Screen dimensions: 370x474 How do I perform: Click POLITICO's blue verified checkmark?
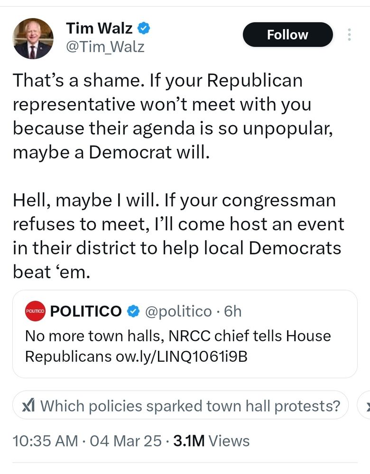click(x=134, y=311)
